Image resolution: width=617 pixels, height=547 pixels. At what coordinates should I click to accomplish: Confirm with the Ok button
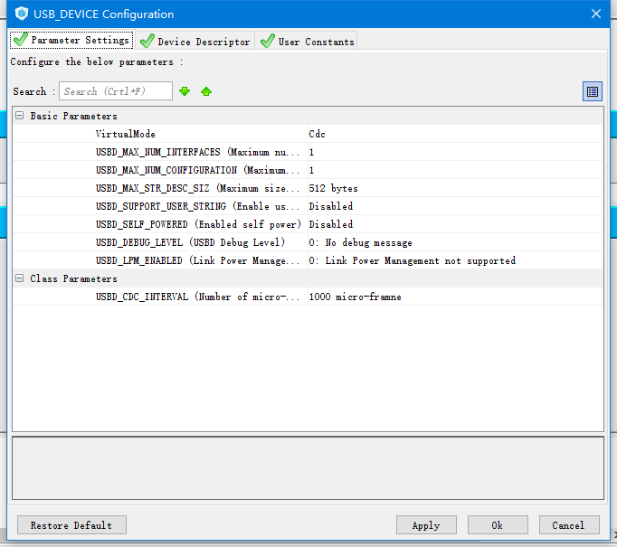pos(498,525)
